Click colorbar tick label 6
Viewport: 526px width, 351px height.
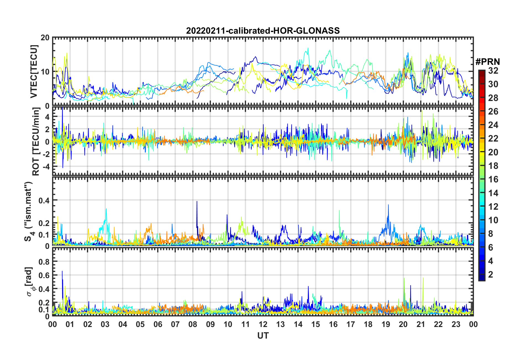coord(491,247)
